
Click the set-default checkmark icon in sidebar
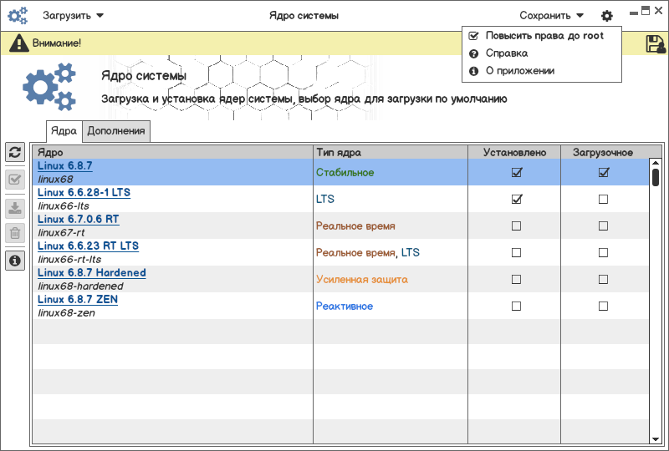(x=14, y=180)
